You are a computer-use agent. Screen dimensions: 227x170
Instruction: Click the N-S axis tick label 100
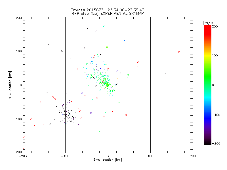click(x=19, y=51)
